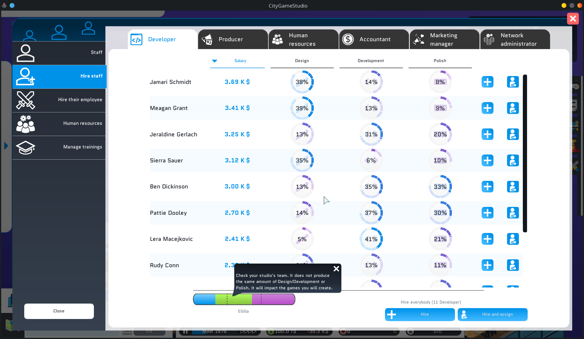Select Jeraldine Gerlach candidate name
Image resolution: width=584 pixels, height=339 pixels.
[174, 135]
